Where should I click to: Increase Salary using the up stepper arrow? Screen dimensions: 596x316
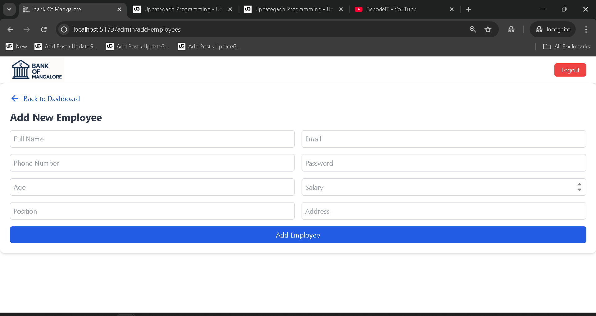[x=579, y=184]
